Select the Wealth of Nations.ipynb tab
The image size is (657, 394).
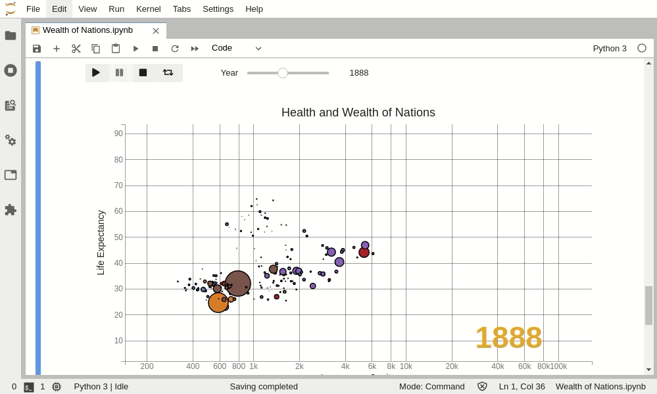point(87,30)
